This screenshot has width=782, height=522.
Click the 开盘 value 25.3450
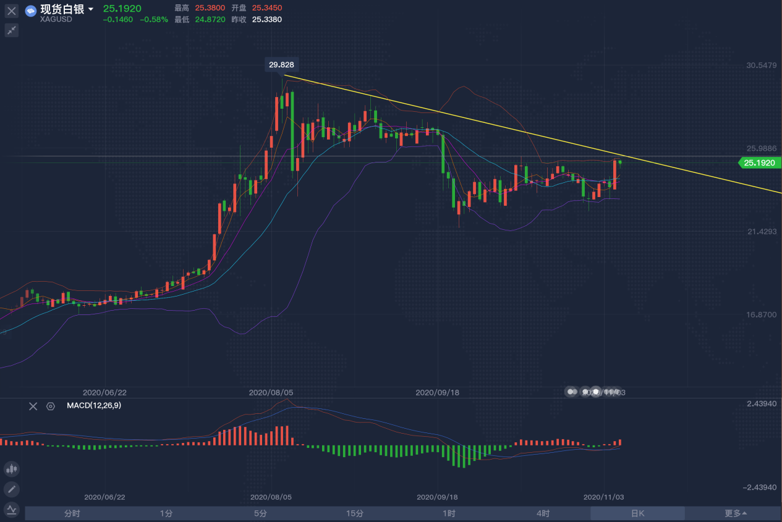[x=267, y=9]
